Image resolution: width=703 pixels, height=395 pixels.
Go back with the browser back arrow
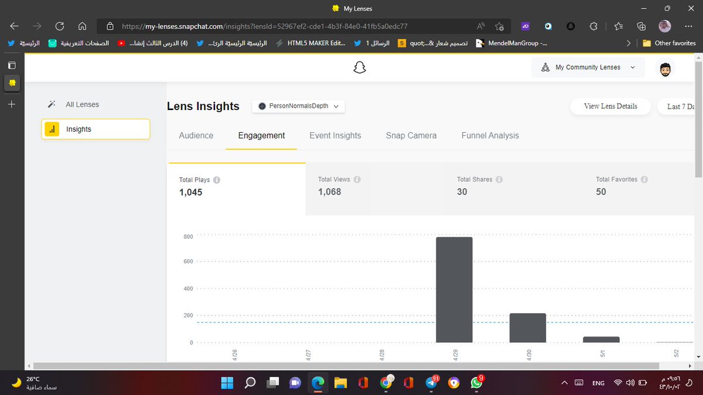[15, 26]
